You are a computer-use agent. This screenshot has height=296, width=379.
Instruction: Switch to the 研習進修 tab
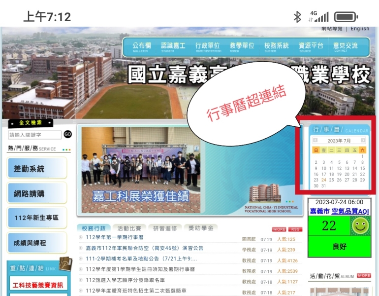165,228
